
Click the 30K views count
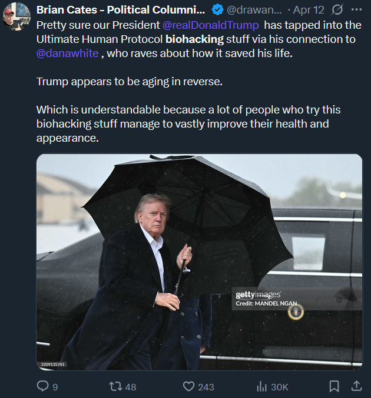[280, 387]
